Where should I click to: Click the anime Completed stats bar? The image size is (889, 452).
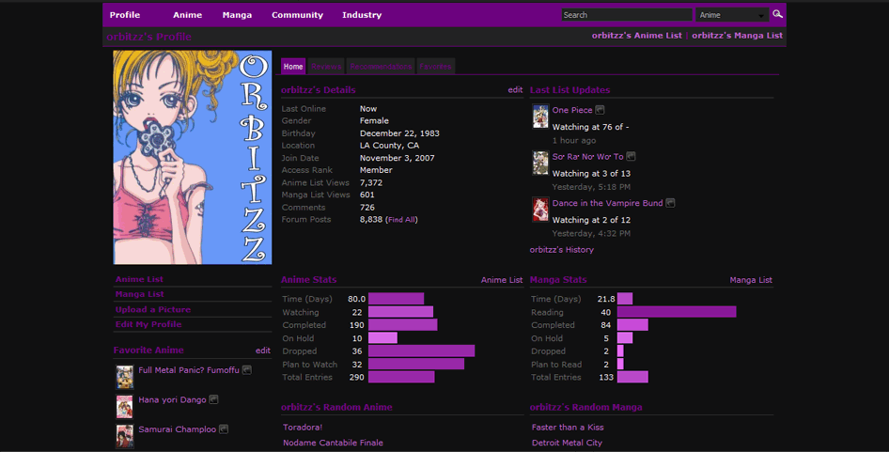coord(403,325)
